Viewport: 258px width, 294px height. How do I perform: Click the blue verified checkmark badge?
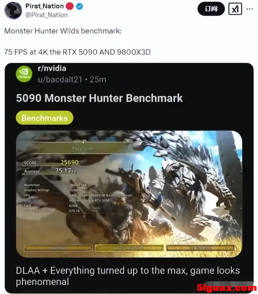(80, 6)
